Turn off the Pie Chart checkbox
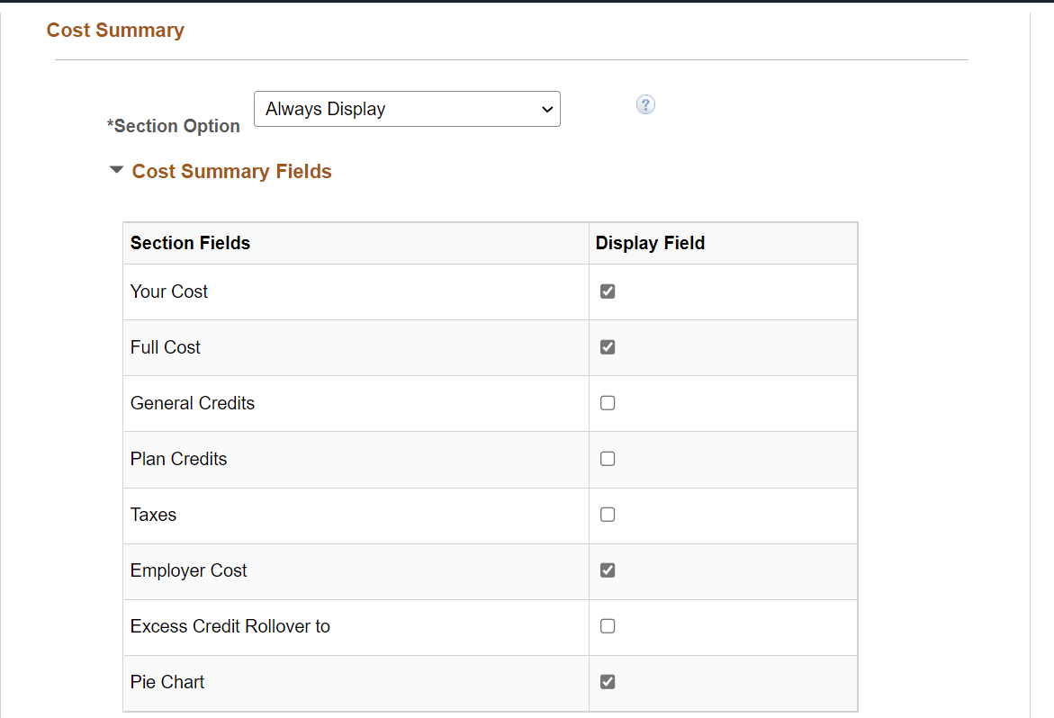This screenshot has height=718, width=1054. point(608,682)
